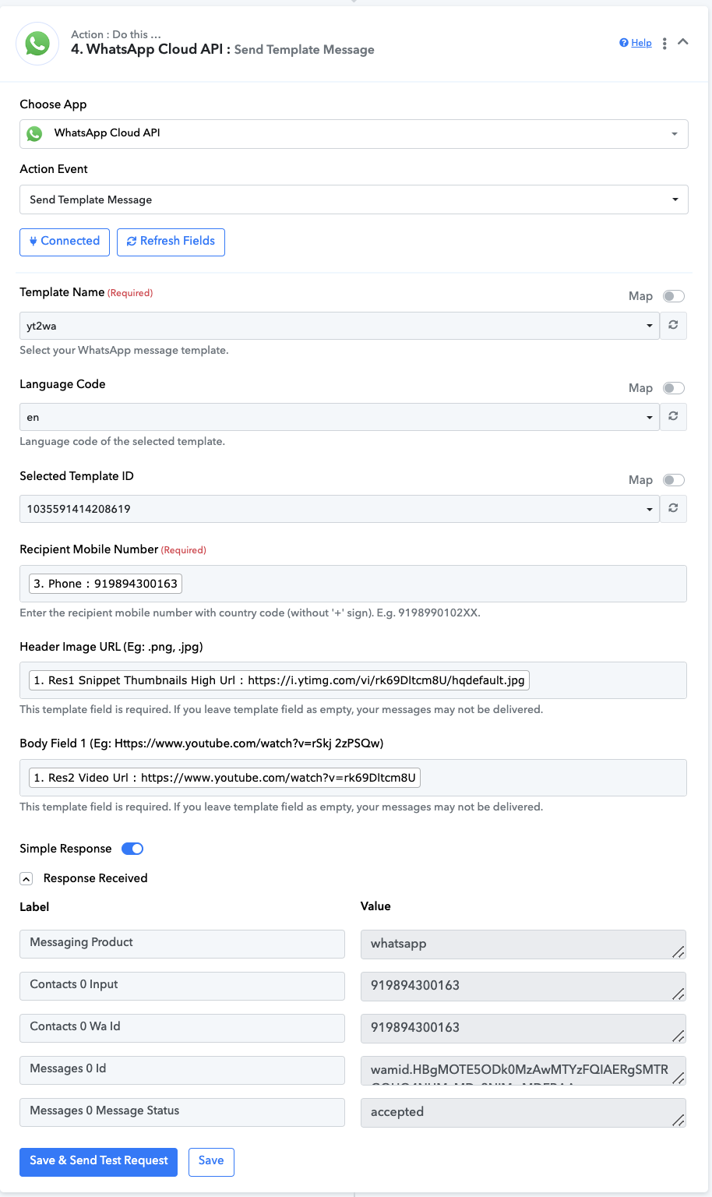Viewport: 712px width, 1197px height.
Task: Refresh the Template Name field list
Action: point(673,326)
